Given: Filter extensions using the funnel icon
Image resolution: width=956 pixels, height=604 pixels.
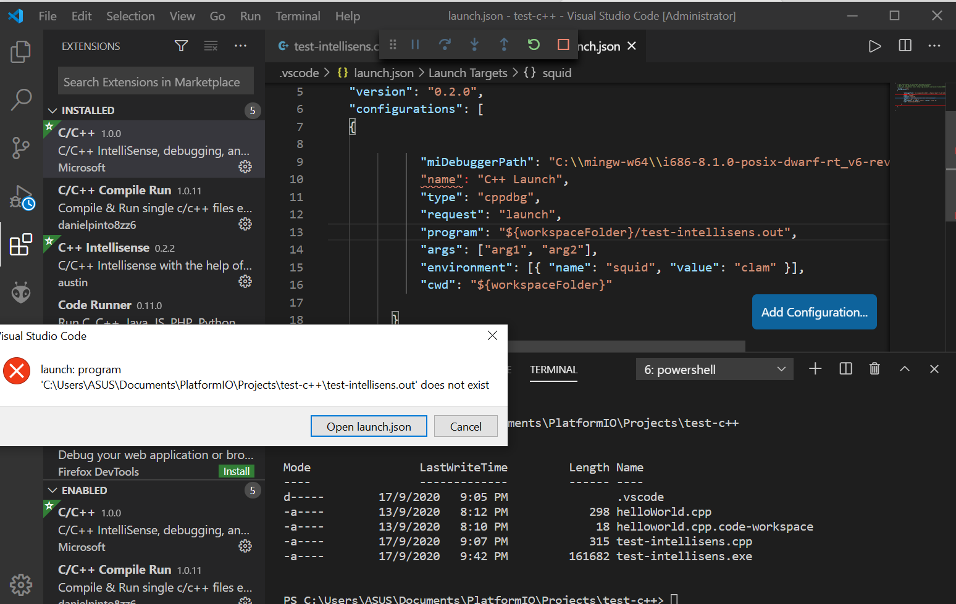Looking at the screenshot, I should [x=181, y=46].
